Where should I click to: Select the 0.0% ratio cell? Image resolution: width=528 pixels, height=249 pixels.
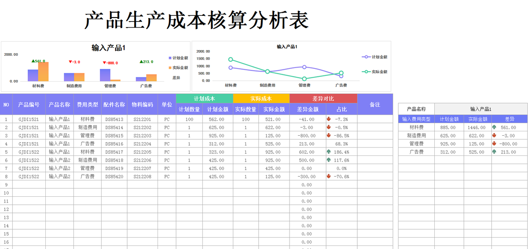pyautogui.click(x=342, y=168)
